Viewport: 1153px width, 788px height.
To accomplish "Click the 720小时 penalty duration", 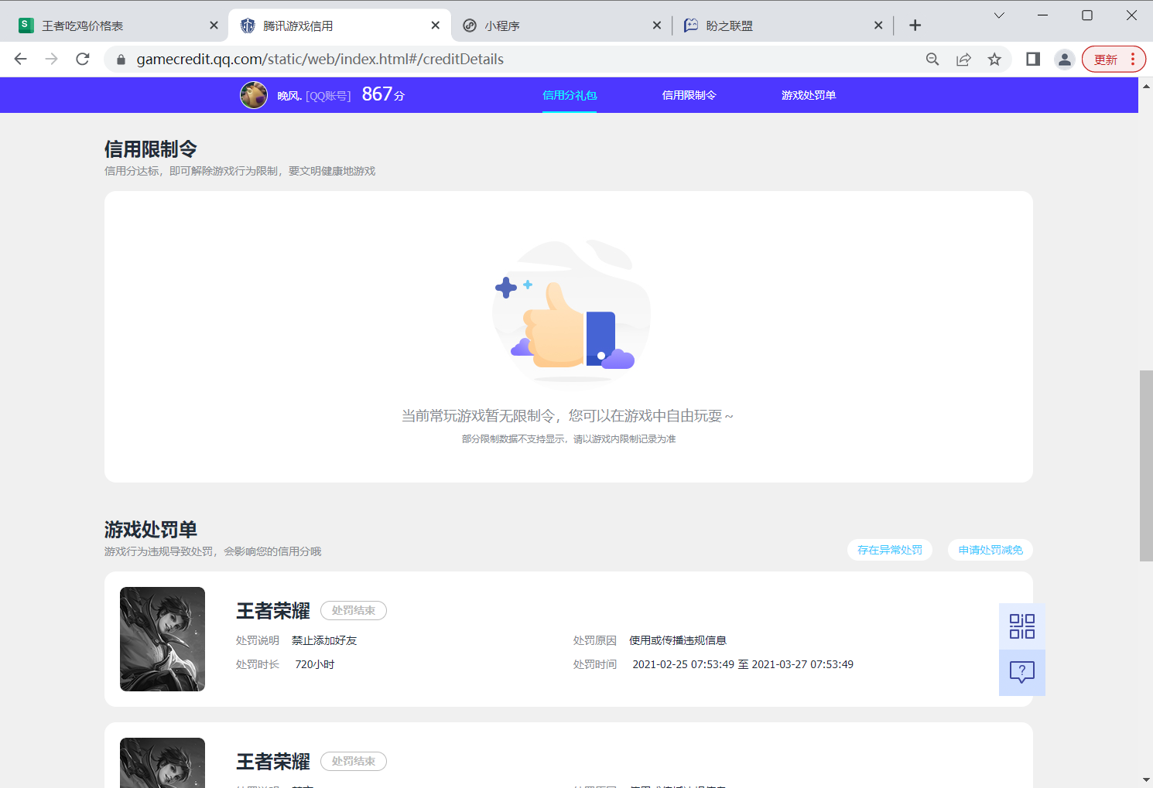I will (x=315, y=664).
